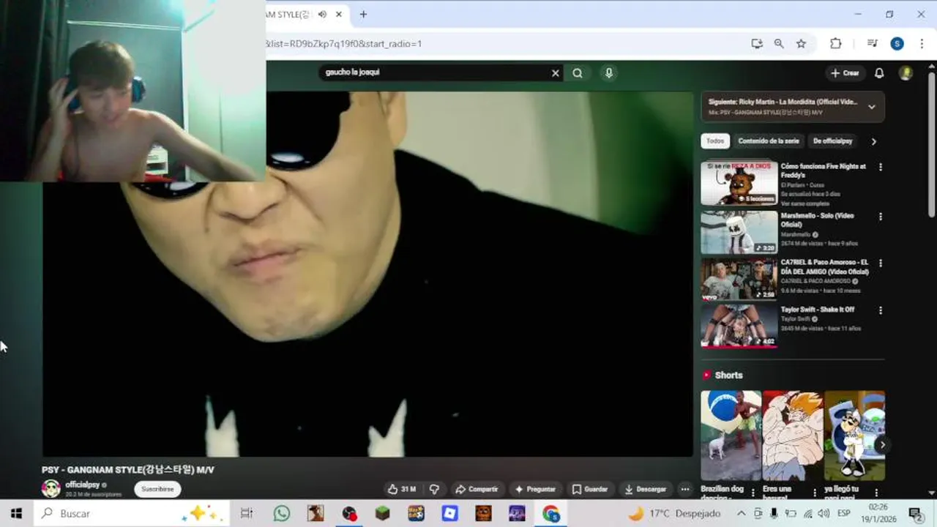Open options for EL DÍA DEL AMIGO video

coord(880,263)
